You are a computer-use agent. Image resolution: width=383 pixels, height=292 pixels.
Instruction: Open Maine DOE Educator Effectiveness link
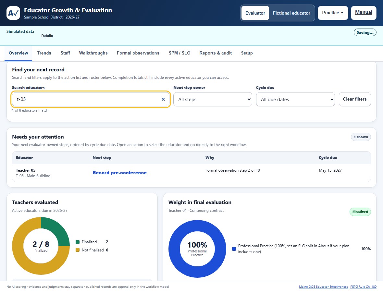[x=323, y=286]
